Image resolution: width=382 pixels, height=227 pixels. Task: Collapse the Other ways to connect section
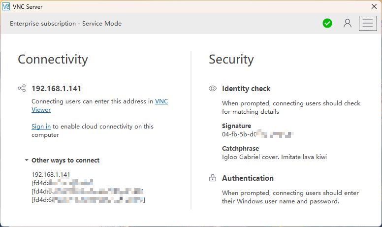coord(27,160)
